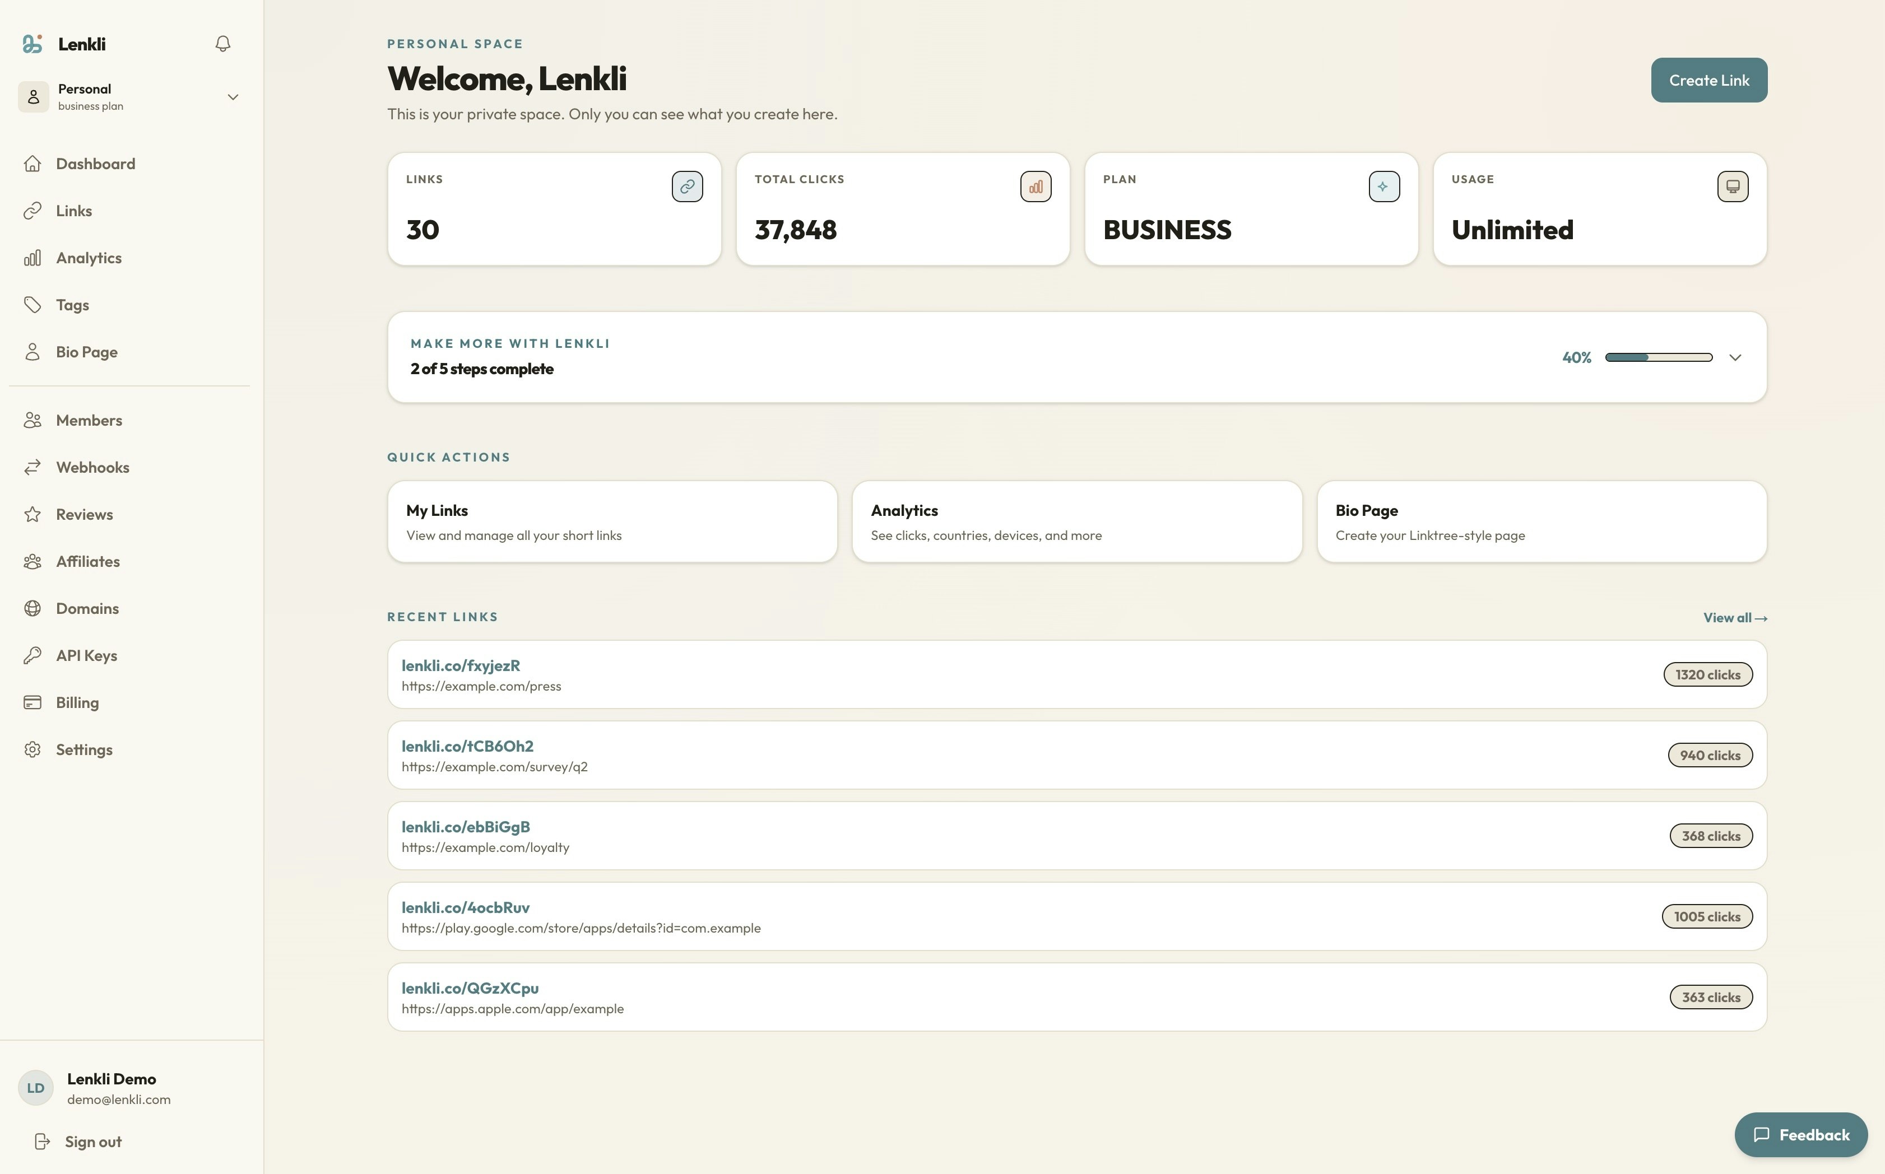
Task: Click View all recent links
Action: click(1735, 618)
